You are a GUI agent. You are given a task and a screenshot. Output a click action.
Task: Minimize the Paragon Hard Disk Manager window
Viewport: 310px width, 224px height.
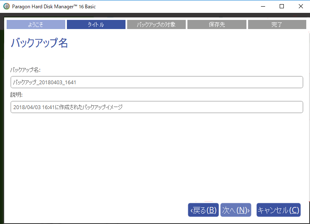coord(262,6)
